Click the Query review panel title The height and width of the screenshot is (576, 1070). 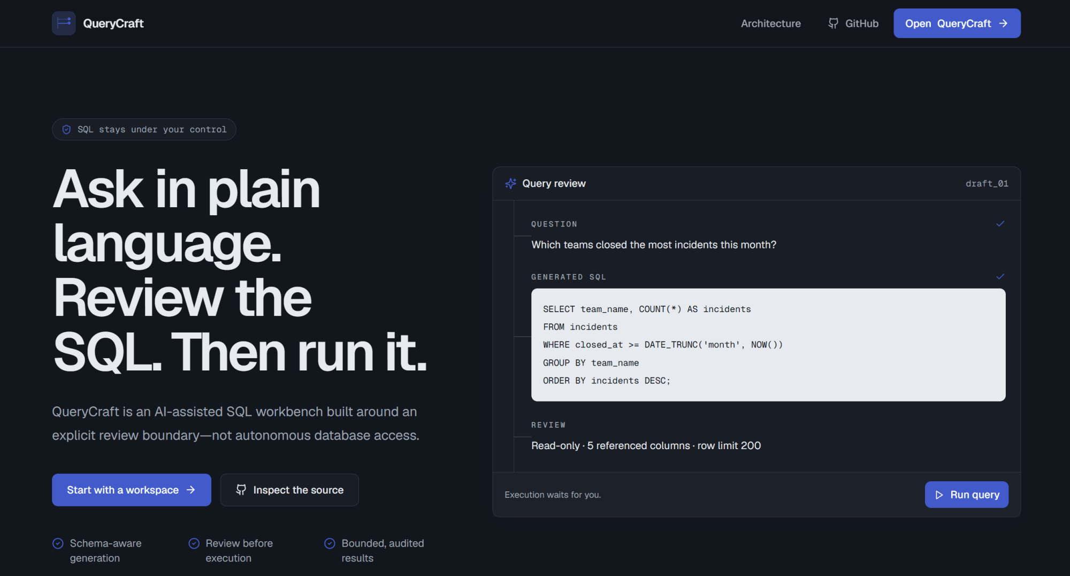tap(554, 184)
